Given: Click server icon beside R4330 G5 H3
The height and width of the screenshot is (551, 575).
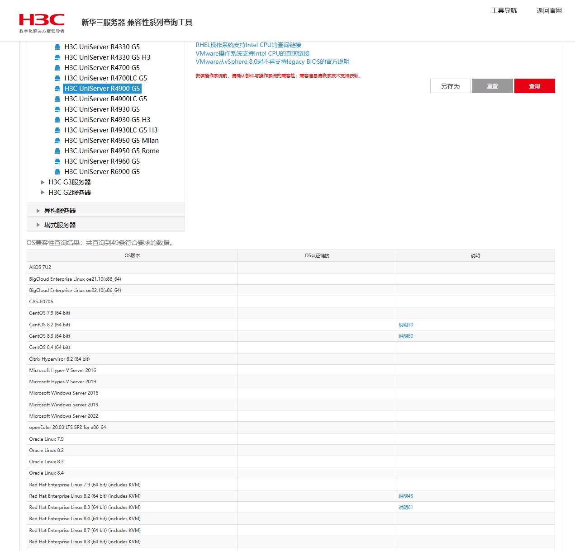Looking at the screenshot, I should click(x=57, y=57).
